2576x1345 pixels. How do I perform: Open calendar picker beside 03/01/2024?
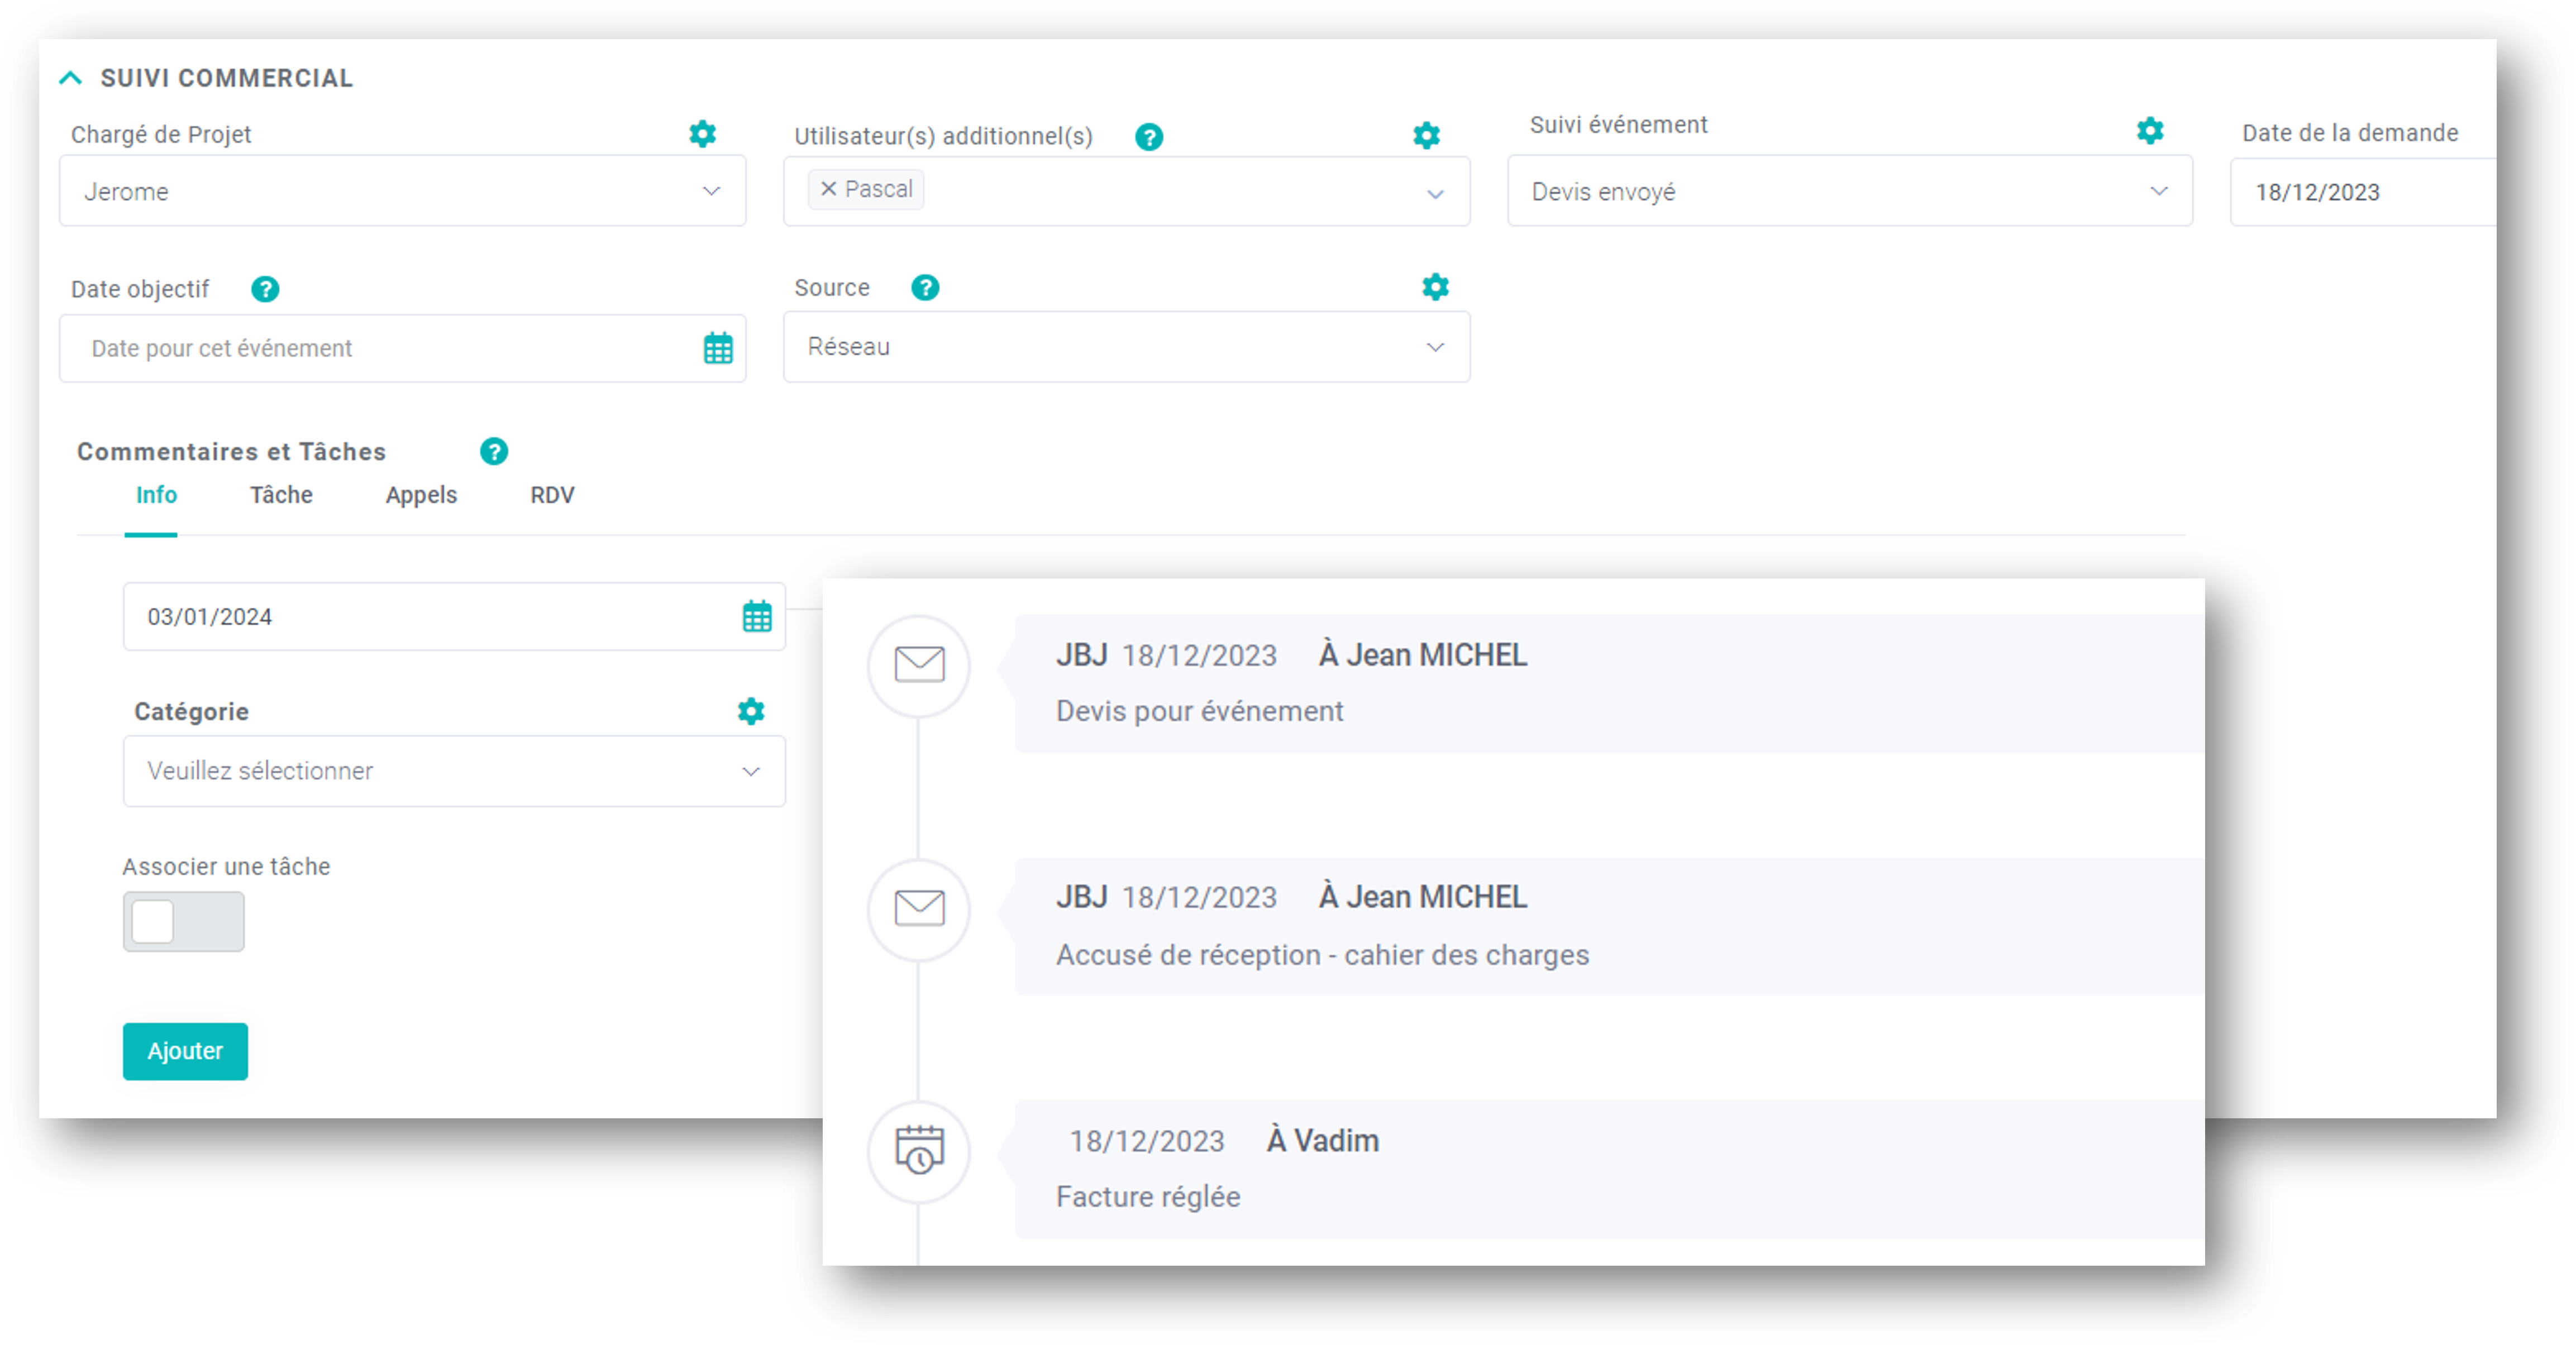[757, 616]
